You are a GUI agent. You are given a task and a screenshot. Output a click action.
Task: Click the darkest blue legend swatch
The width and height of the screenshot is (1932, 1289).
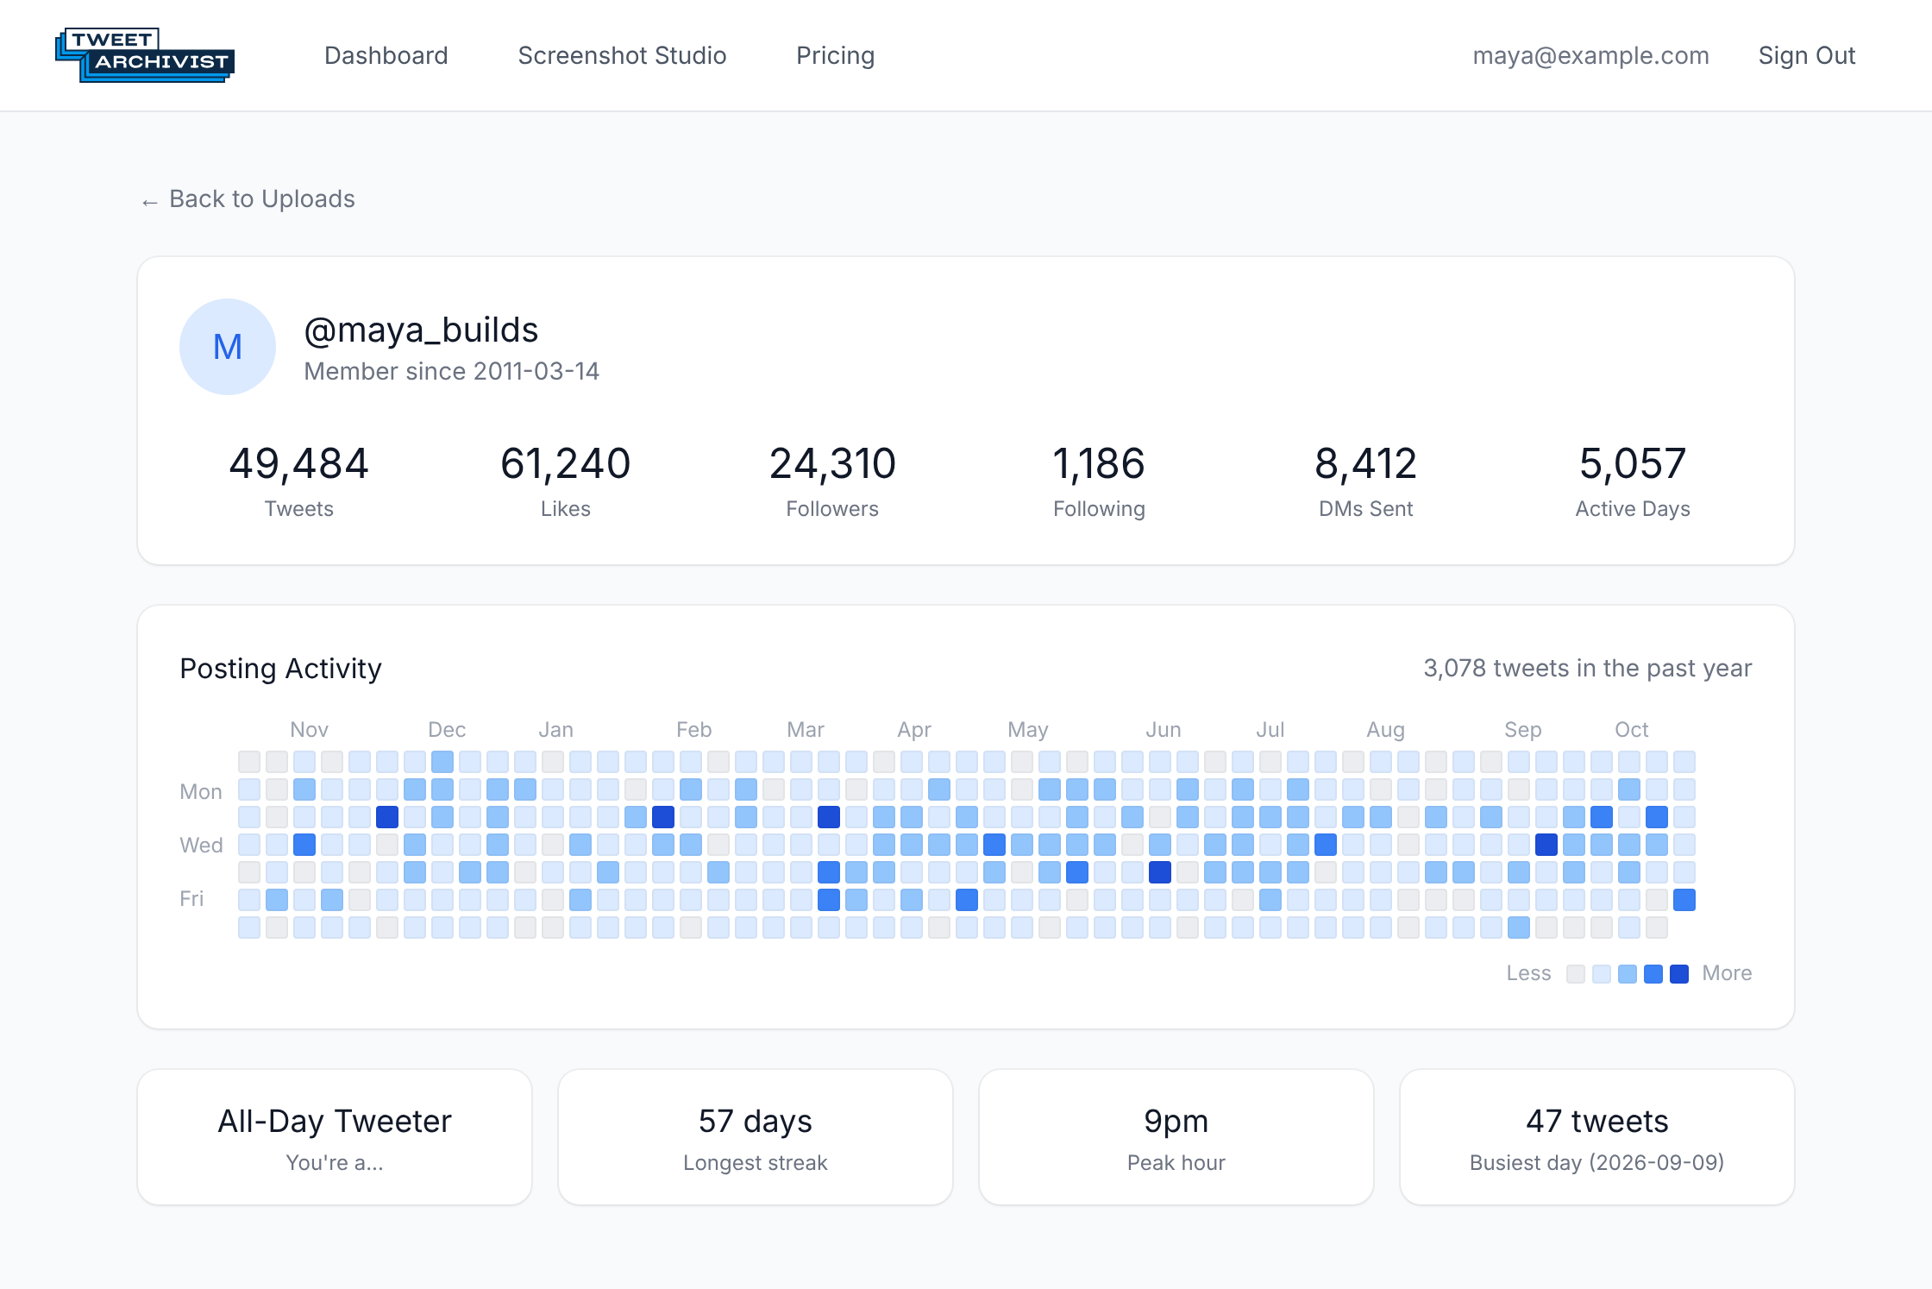[x=1679, y=974]
